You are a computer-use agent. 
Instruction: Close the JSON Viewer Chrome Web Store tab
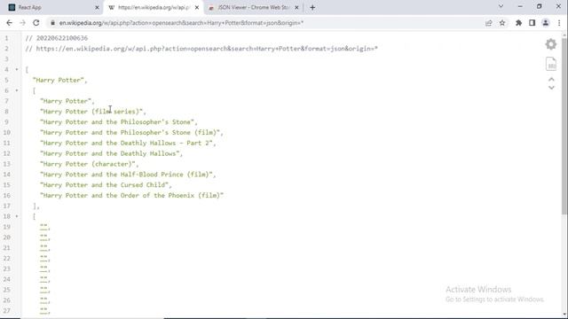296,7
